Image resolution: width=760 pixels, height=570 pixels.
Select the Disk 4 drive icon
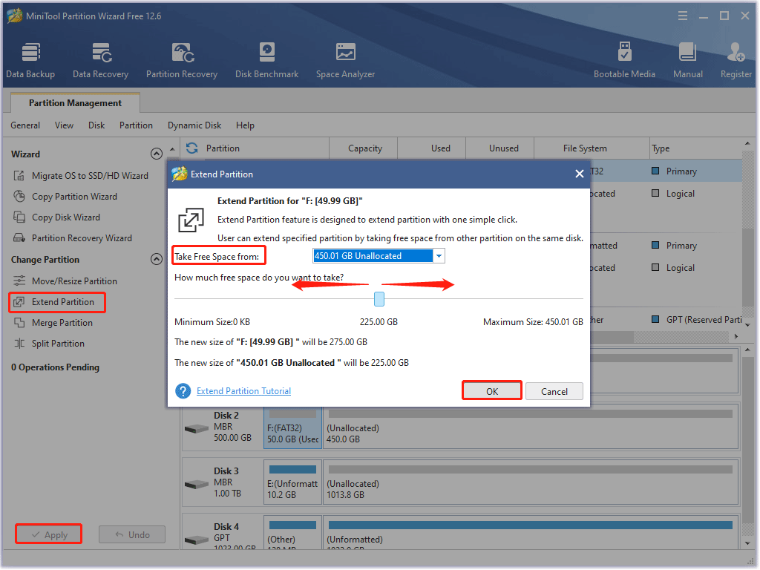(x=197, y=540)
